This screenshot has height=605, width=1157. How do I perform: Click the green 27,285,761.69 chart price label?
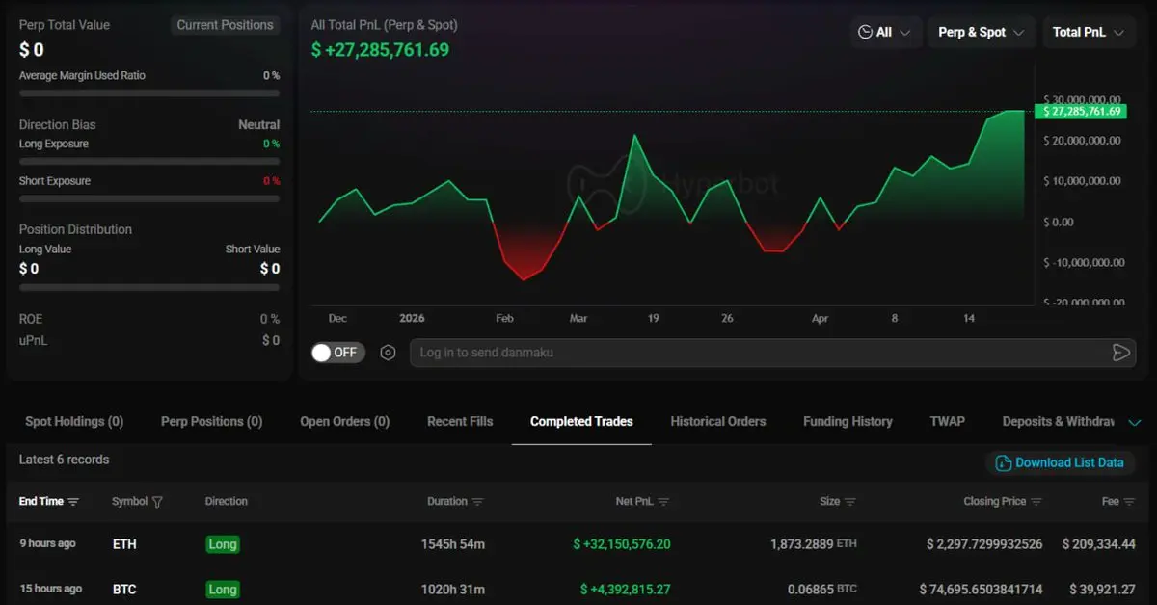pyautogui.click(x=1080, y=112)
